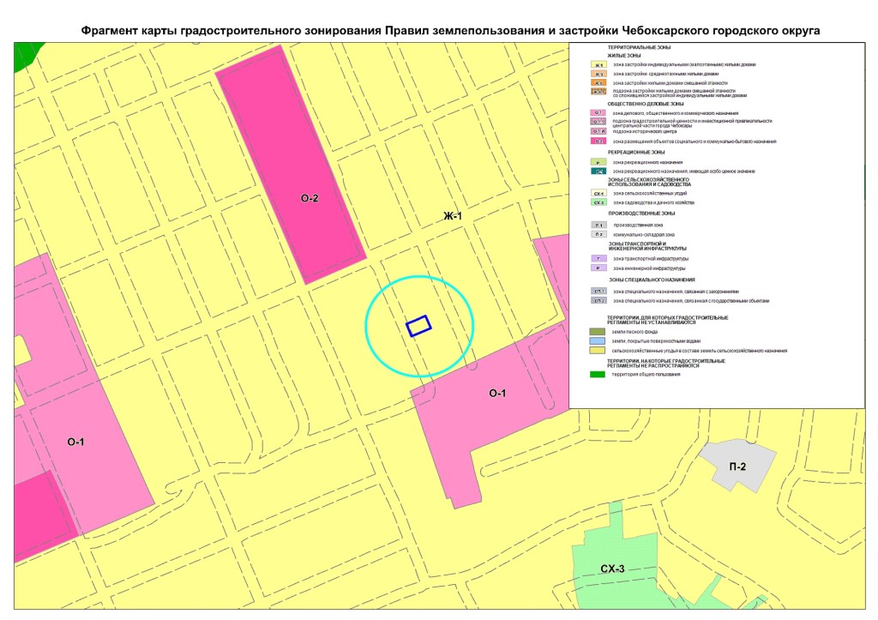The width and height of the screenshot is (878, 620).
Task: Click the СХ-3 green swatch in the legend
Action: [599, 202]
